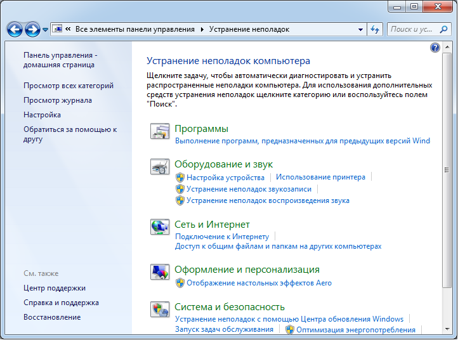
Task: Go back with the Back arrow button
Action: pos(15,30)
